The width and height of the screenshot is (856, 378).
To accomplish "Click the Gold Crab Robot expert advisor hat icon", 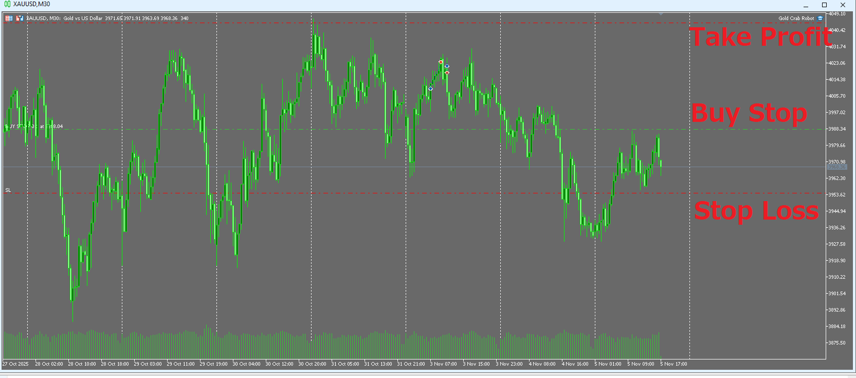I will tap(820, 19).
